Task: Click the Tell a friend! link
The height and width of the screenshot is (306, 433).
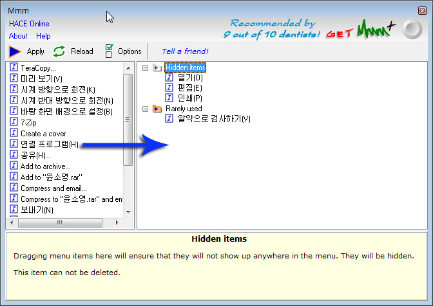Action: click(185, 51)
